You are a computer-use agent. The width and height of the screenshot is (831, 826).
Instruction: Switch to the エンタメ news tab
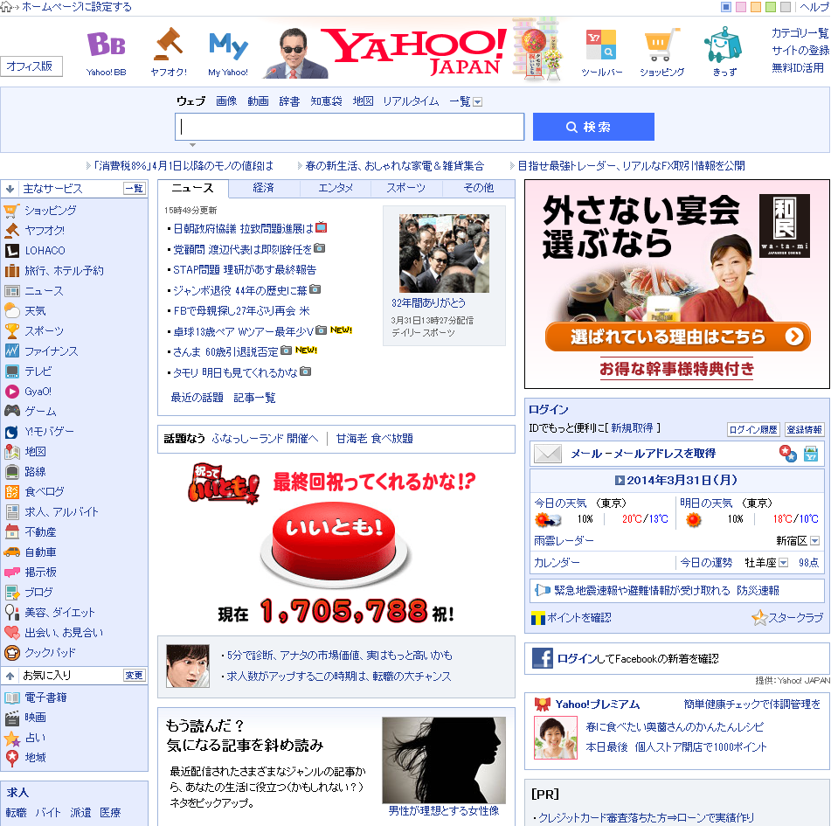point(336,188)
